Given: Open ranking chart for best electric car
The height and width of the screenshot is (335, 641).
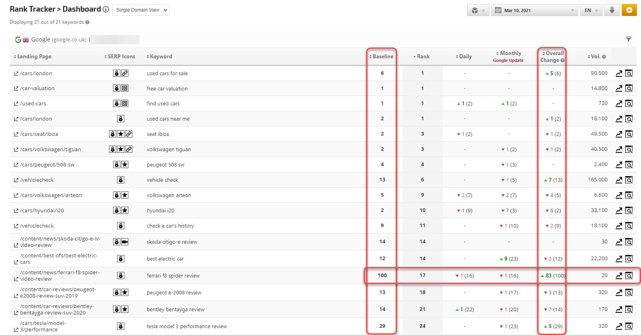Looking at the screenshot, I should [x=619, y=259].
